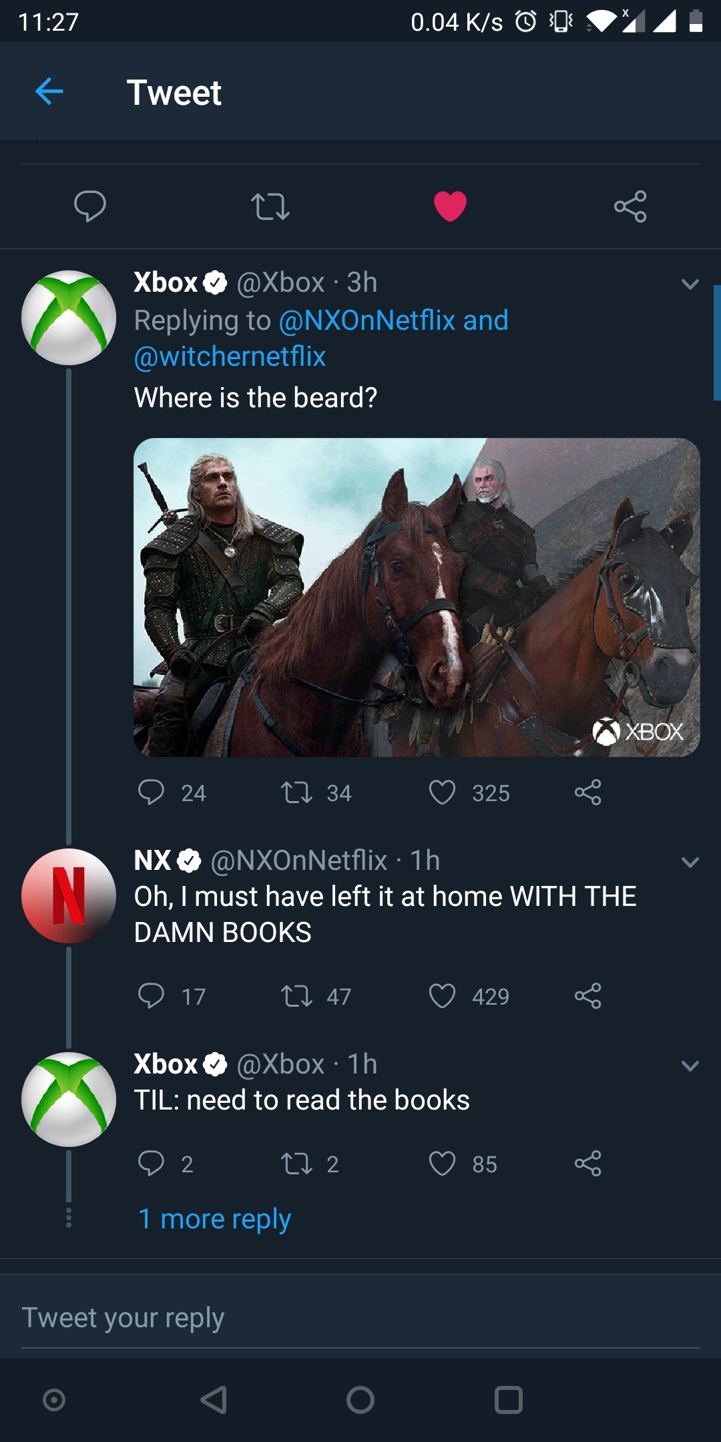Like the 'Where is the beard?' tweet
721x1442 pixels.
(x=442, y=792)
